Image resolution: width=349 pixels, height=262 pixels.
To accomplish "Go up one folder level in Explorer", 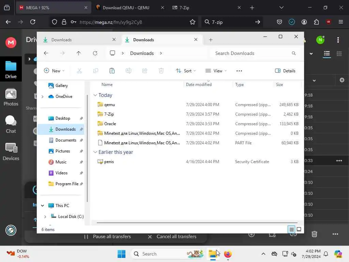I will (x=79, y=53).
